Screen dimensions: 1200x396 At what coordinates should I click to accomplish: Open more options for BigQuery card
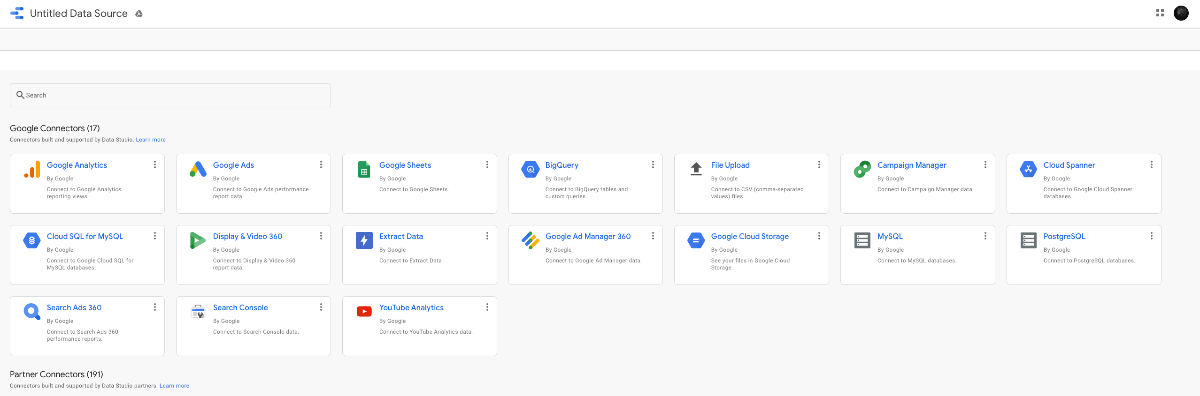coord(653,165)
